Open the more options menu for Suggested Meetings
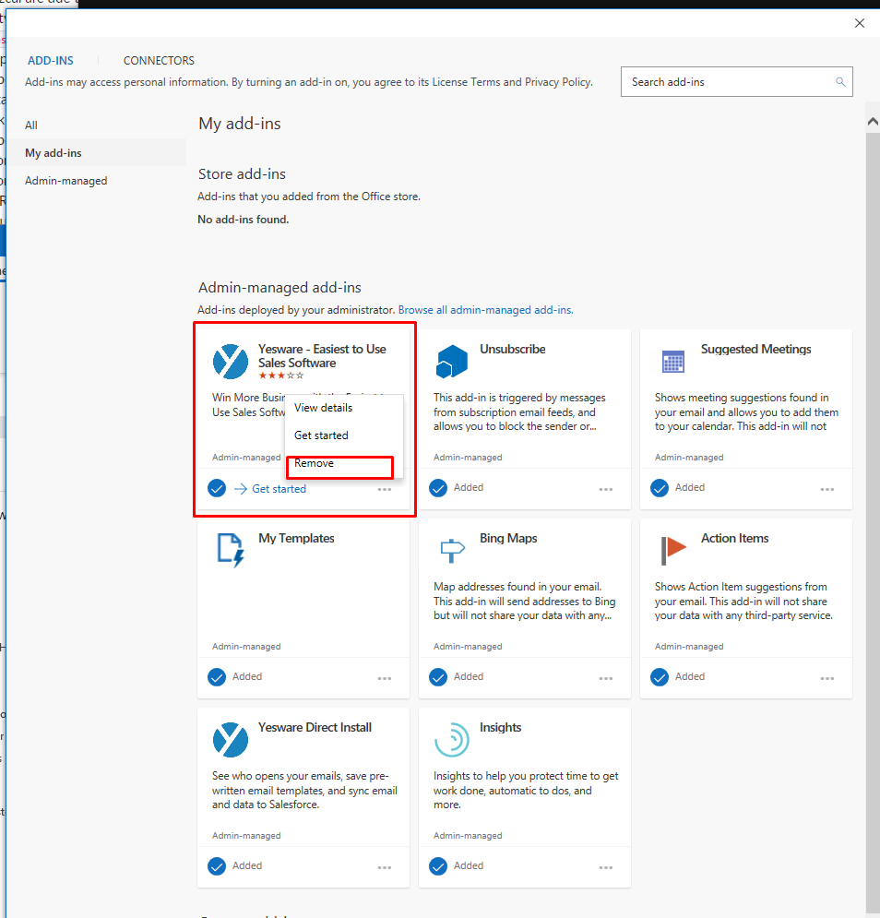This screenshot has height=918, width=880. (827, 489)
